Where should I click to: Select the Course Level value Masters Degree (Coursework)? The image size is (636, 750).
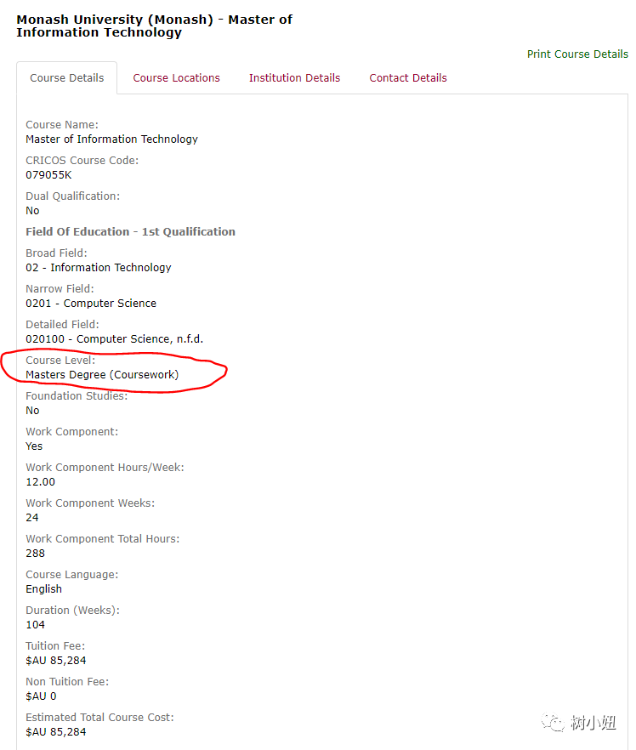pos(102,375)
